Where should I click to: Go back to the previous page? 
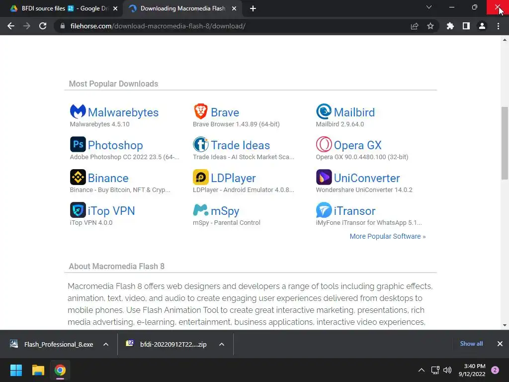[x=11, y=26]
